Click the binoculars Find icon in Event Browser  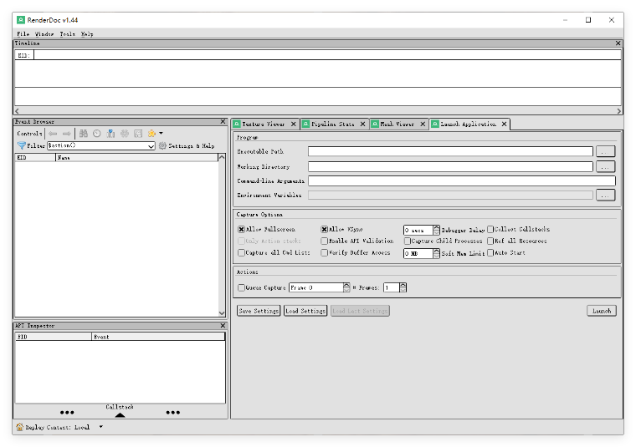84,133
